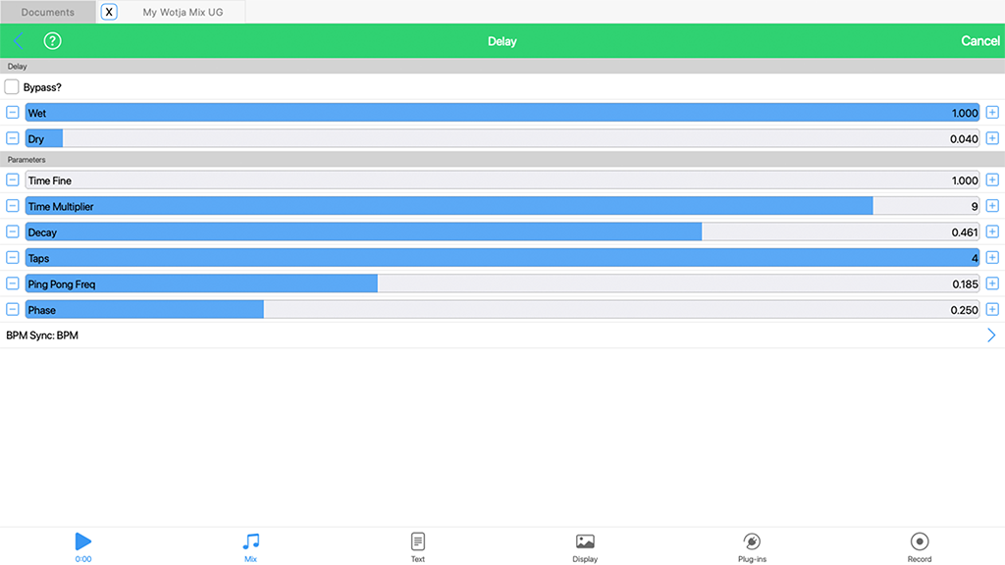Switch to the Documents tab
Viewport: 1005px width, 565px height.
coord(48,13)
